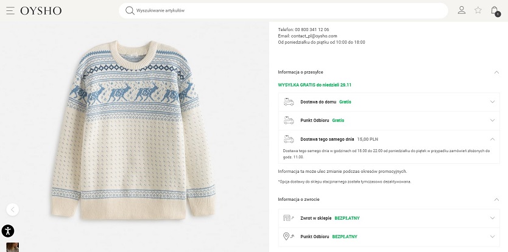
Task: Open the hamburger navigation menu
Action: (x=10, y=10)
